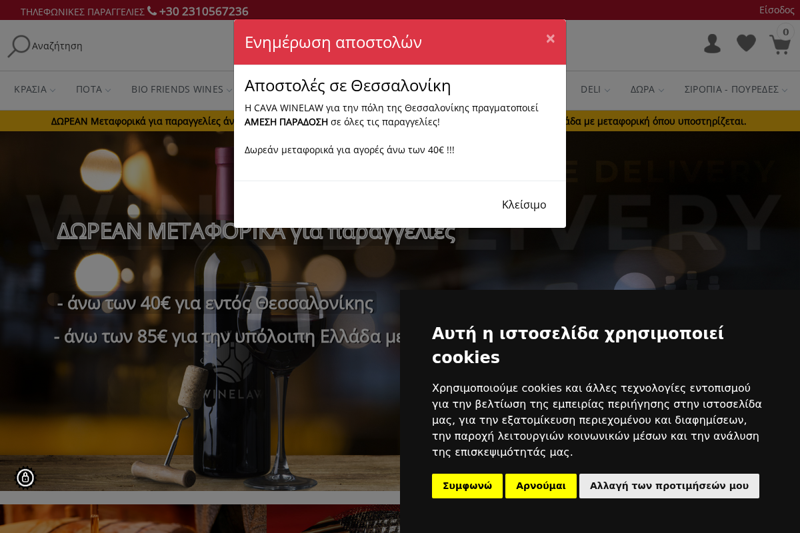Expand the ΠΟΤΑ menu
Image resolution: width=800 pixels, height=533 pixels.
(x=93, y=89)
